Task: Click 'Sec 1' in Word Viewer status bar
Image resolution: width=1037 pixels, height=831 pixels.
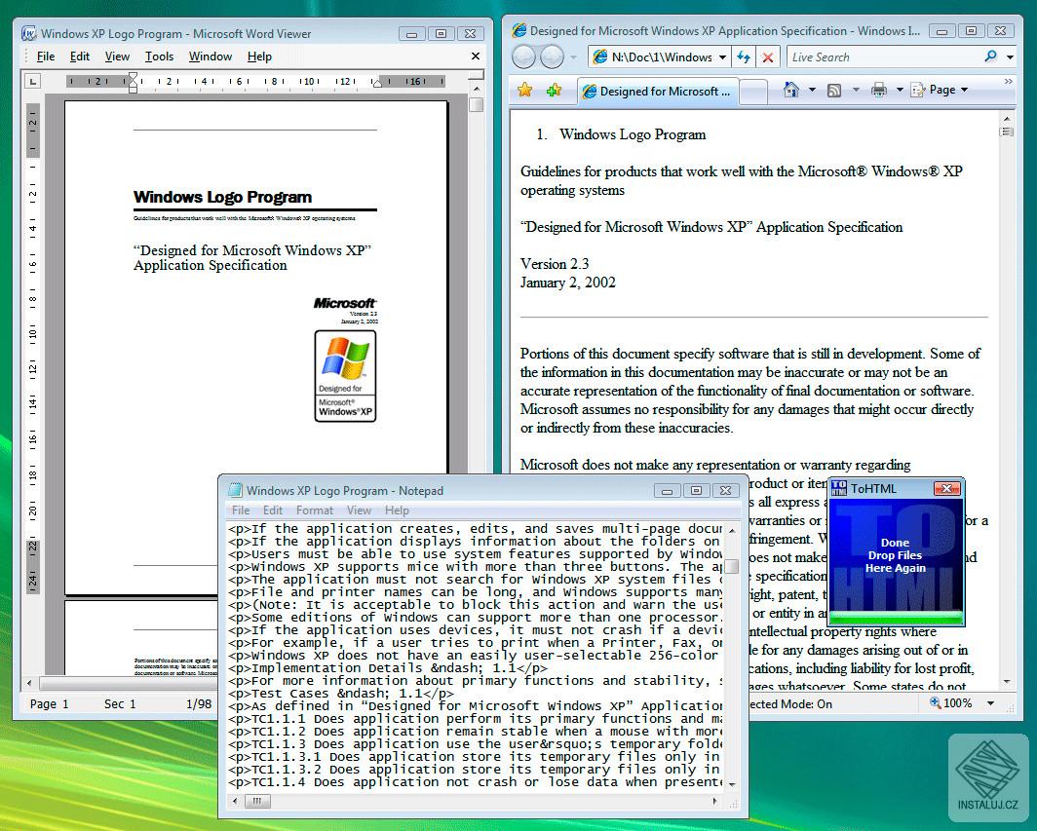Action: (x=120, y=704)
